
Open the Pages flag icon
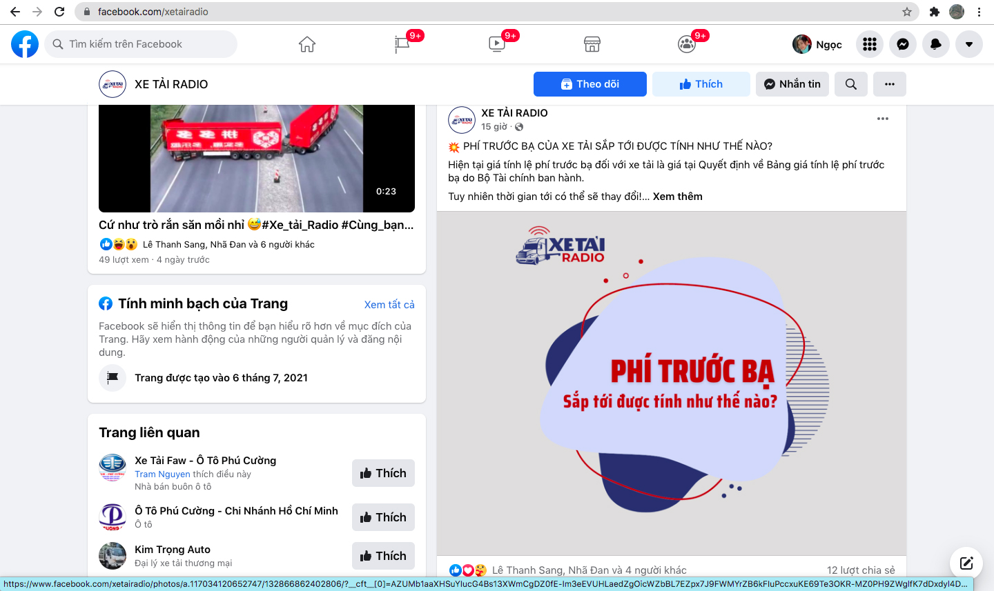(x=402, y=44)
